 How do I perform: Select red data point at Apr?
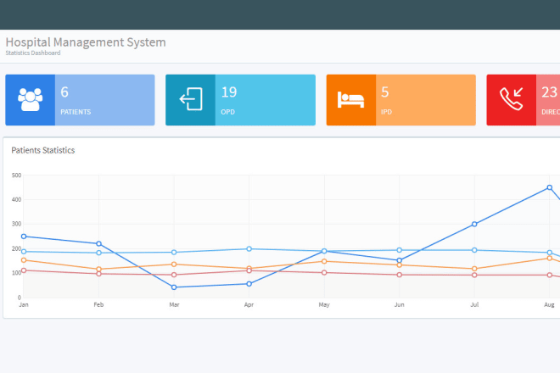pos(249,270)
